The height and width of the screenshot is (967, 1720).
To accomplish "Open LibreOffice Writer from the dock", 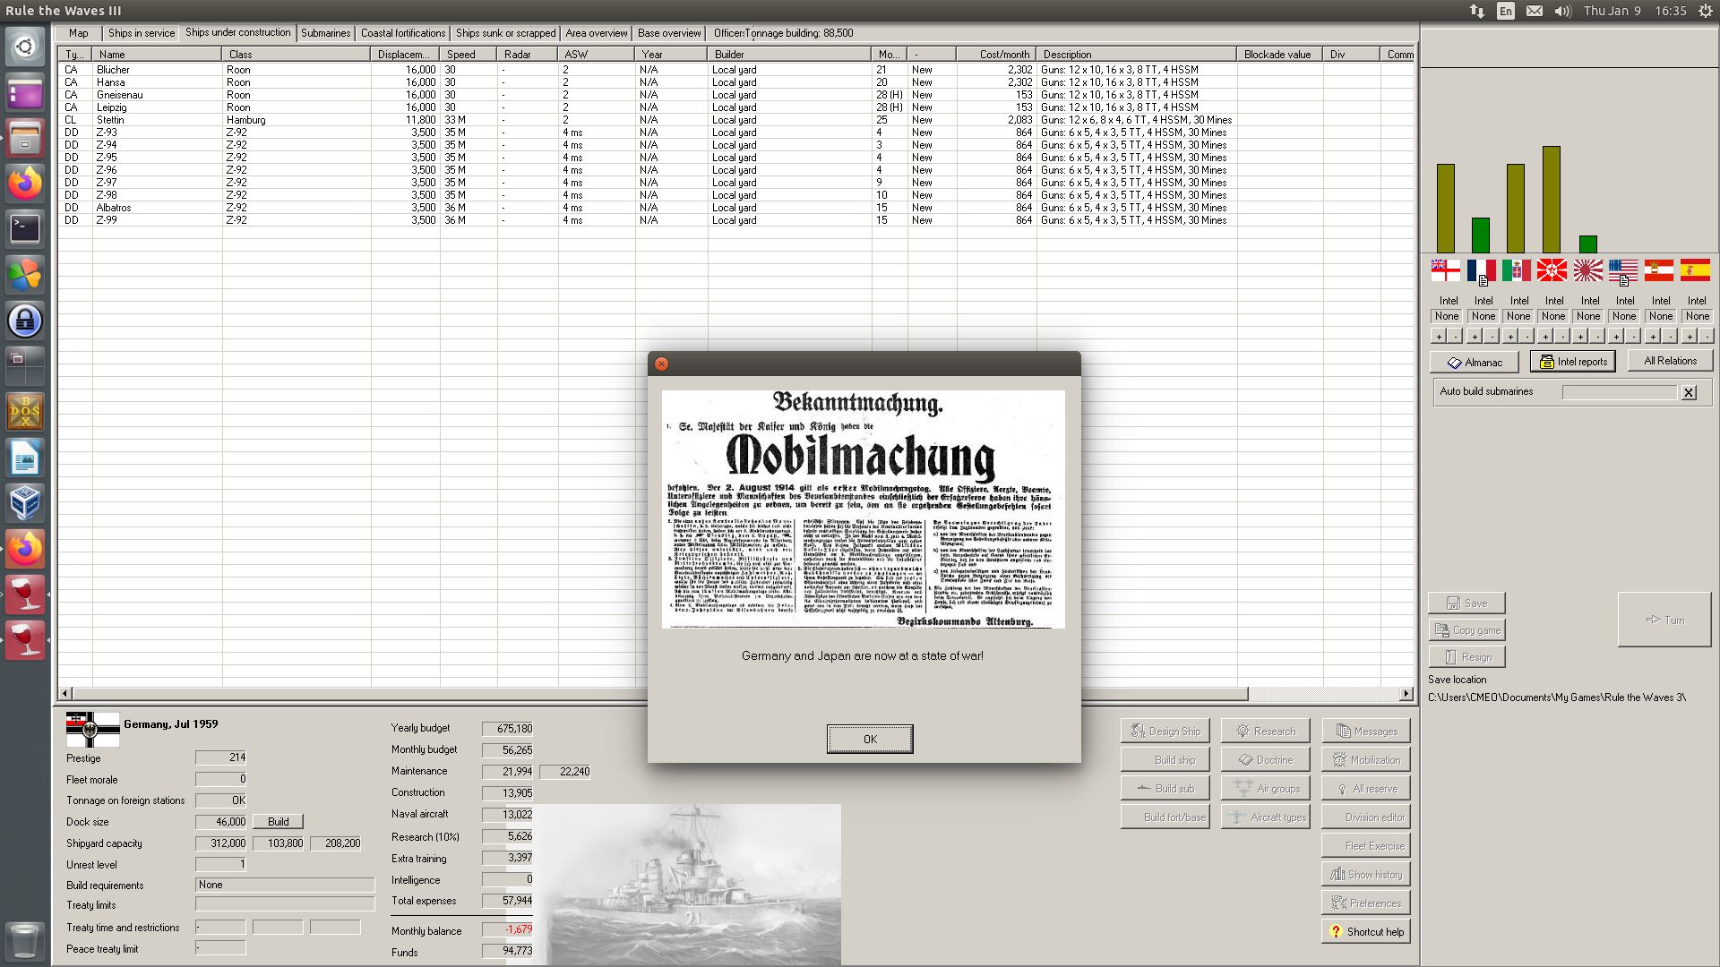I will click(25, 458).
